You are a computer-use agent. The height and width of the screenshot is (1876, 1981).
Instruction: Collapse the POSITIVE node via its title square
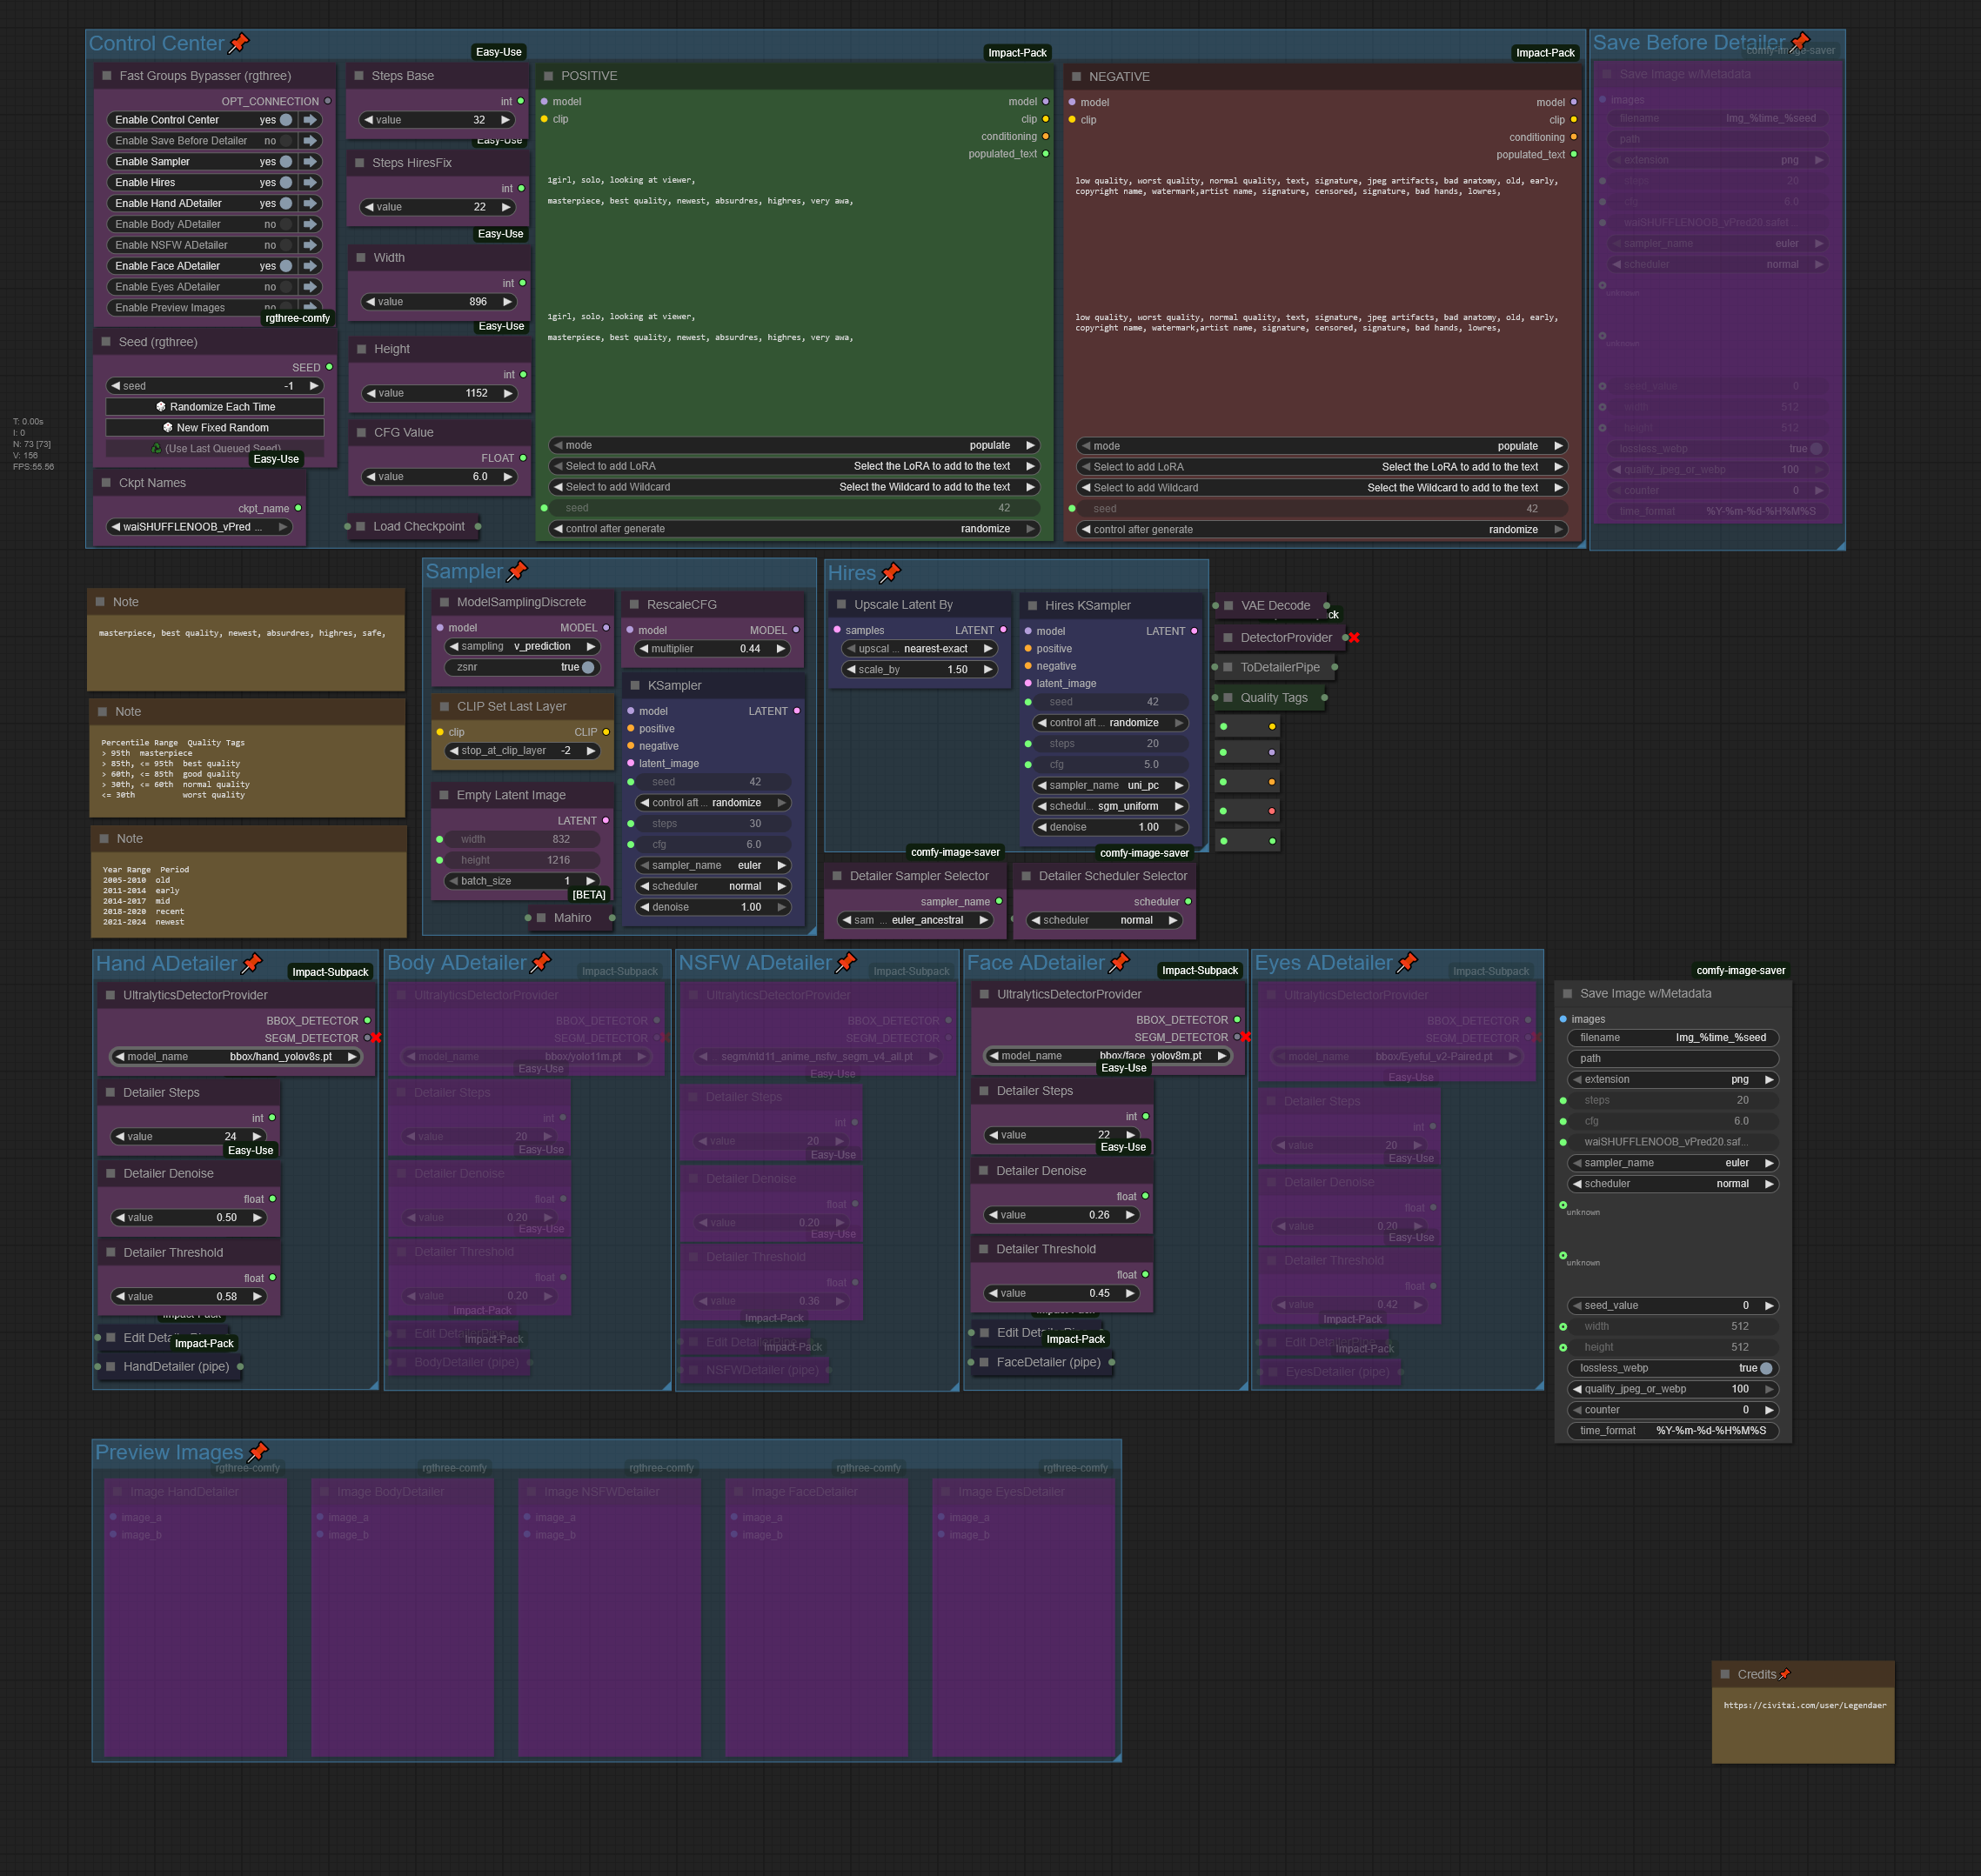(x=548, y=76)
